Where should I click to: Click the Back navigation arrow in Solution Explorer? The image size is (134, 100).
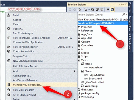point(70,10)
